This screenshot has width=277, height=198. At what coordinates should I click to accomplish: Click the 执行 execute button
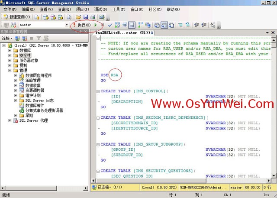pos(82,25)
